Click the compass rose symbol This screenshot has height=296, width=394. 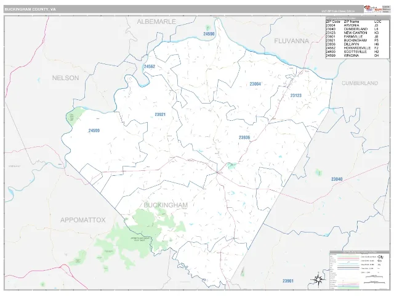point(318,279)
